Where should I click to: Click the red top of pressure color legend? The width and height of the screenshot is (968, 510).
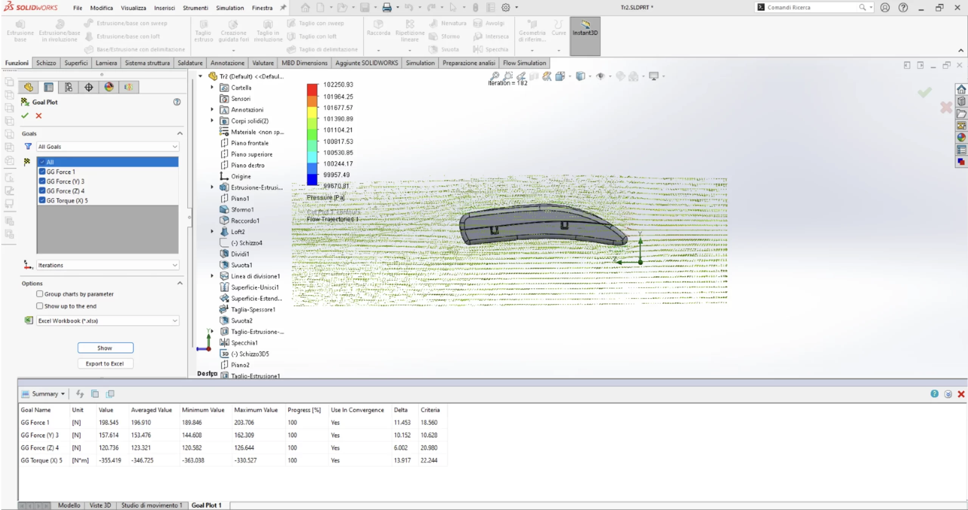[x=312, y=89]
